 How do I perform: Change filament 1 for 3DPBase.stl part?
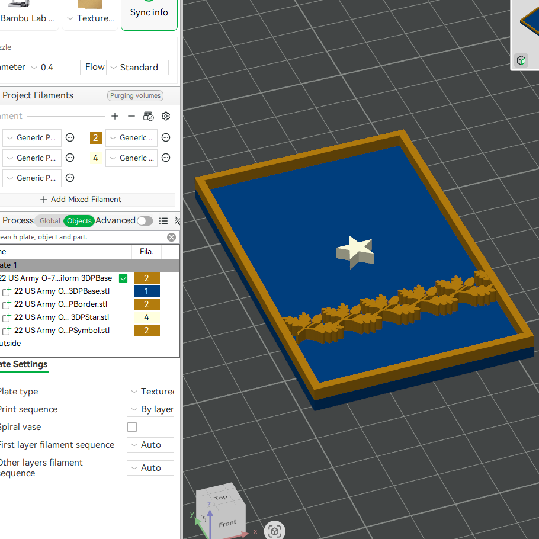pos(147,291)
